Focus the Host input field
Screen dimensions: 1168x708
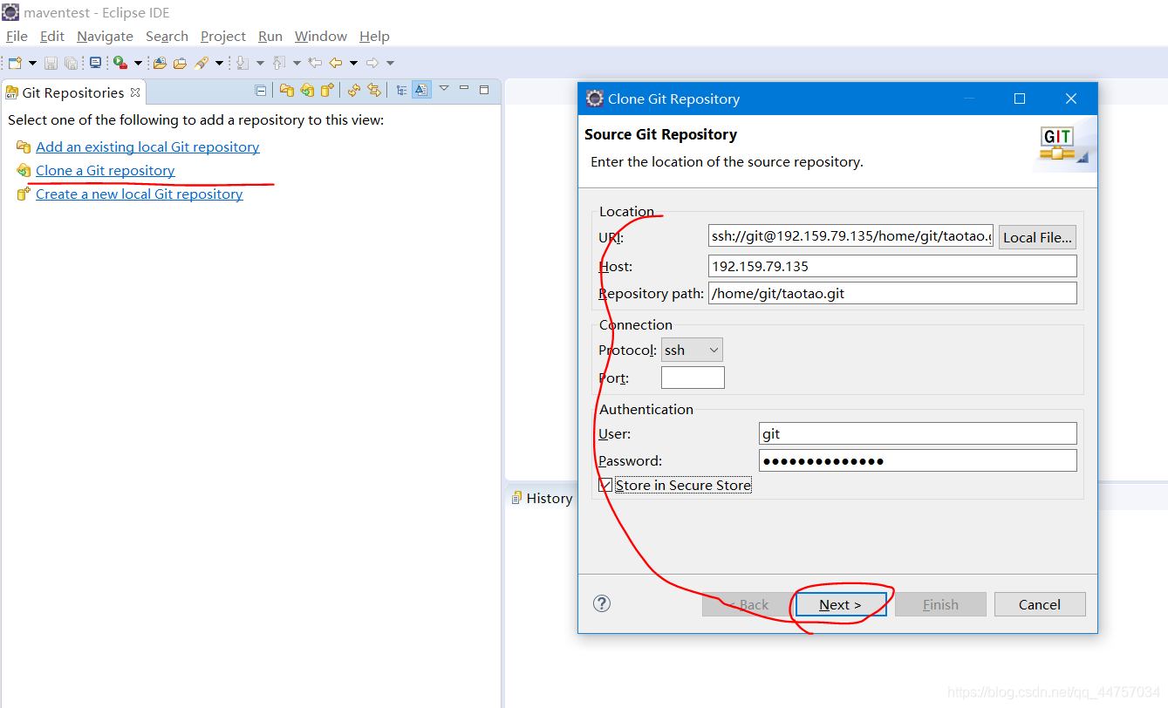tap(892, 266)
